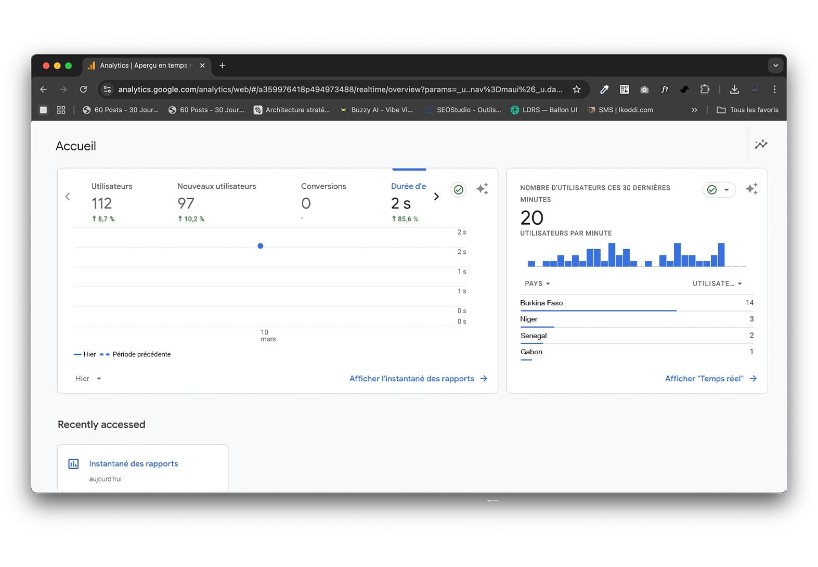Open the browser downloads icon
Image resolution: width=818 pixels, height=567 pixels.
734,89
